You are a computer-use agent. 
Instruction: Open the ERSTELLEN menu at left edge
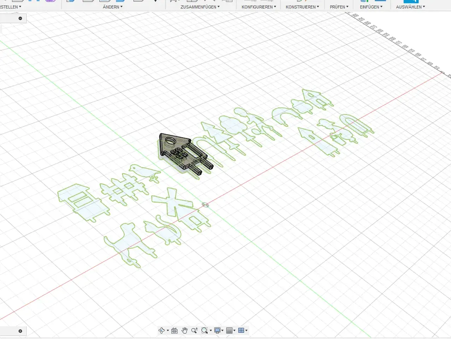(x=10, y=7)
